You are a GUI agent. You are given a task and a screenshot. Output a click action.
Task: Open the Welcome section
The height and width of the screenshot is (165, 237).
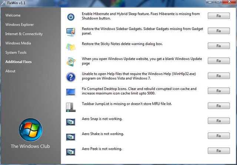[13, 15]
